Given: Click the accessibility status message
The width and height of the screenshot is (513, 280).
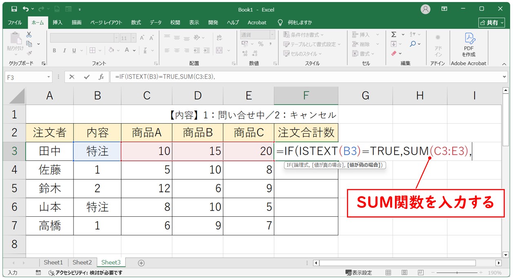Looking at the screenshot, I should coord(85,273).
